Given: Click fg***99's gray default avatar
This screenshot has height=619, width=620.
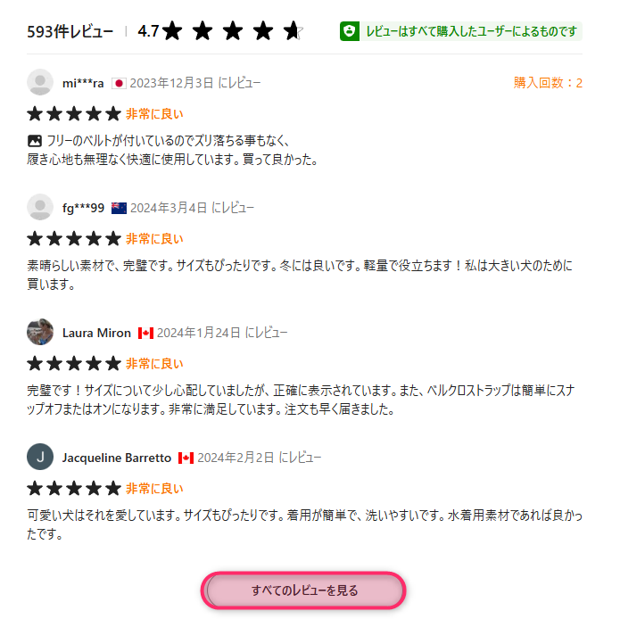Looking at the screenshot, I should click(40, 207).
